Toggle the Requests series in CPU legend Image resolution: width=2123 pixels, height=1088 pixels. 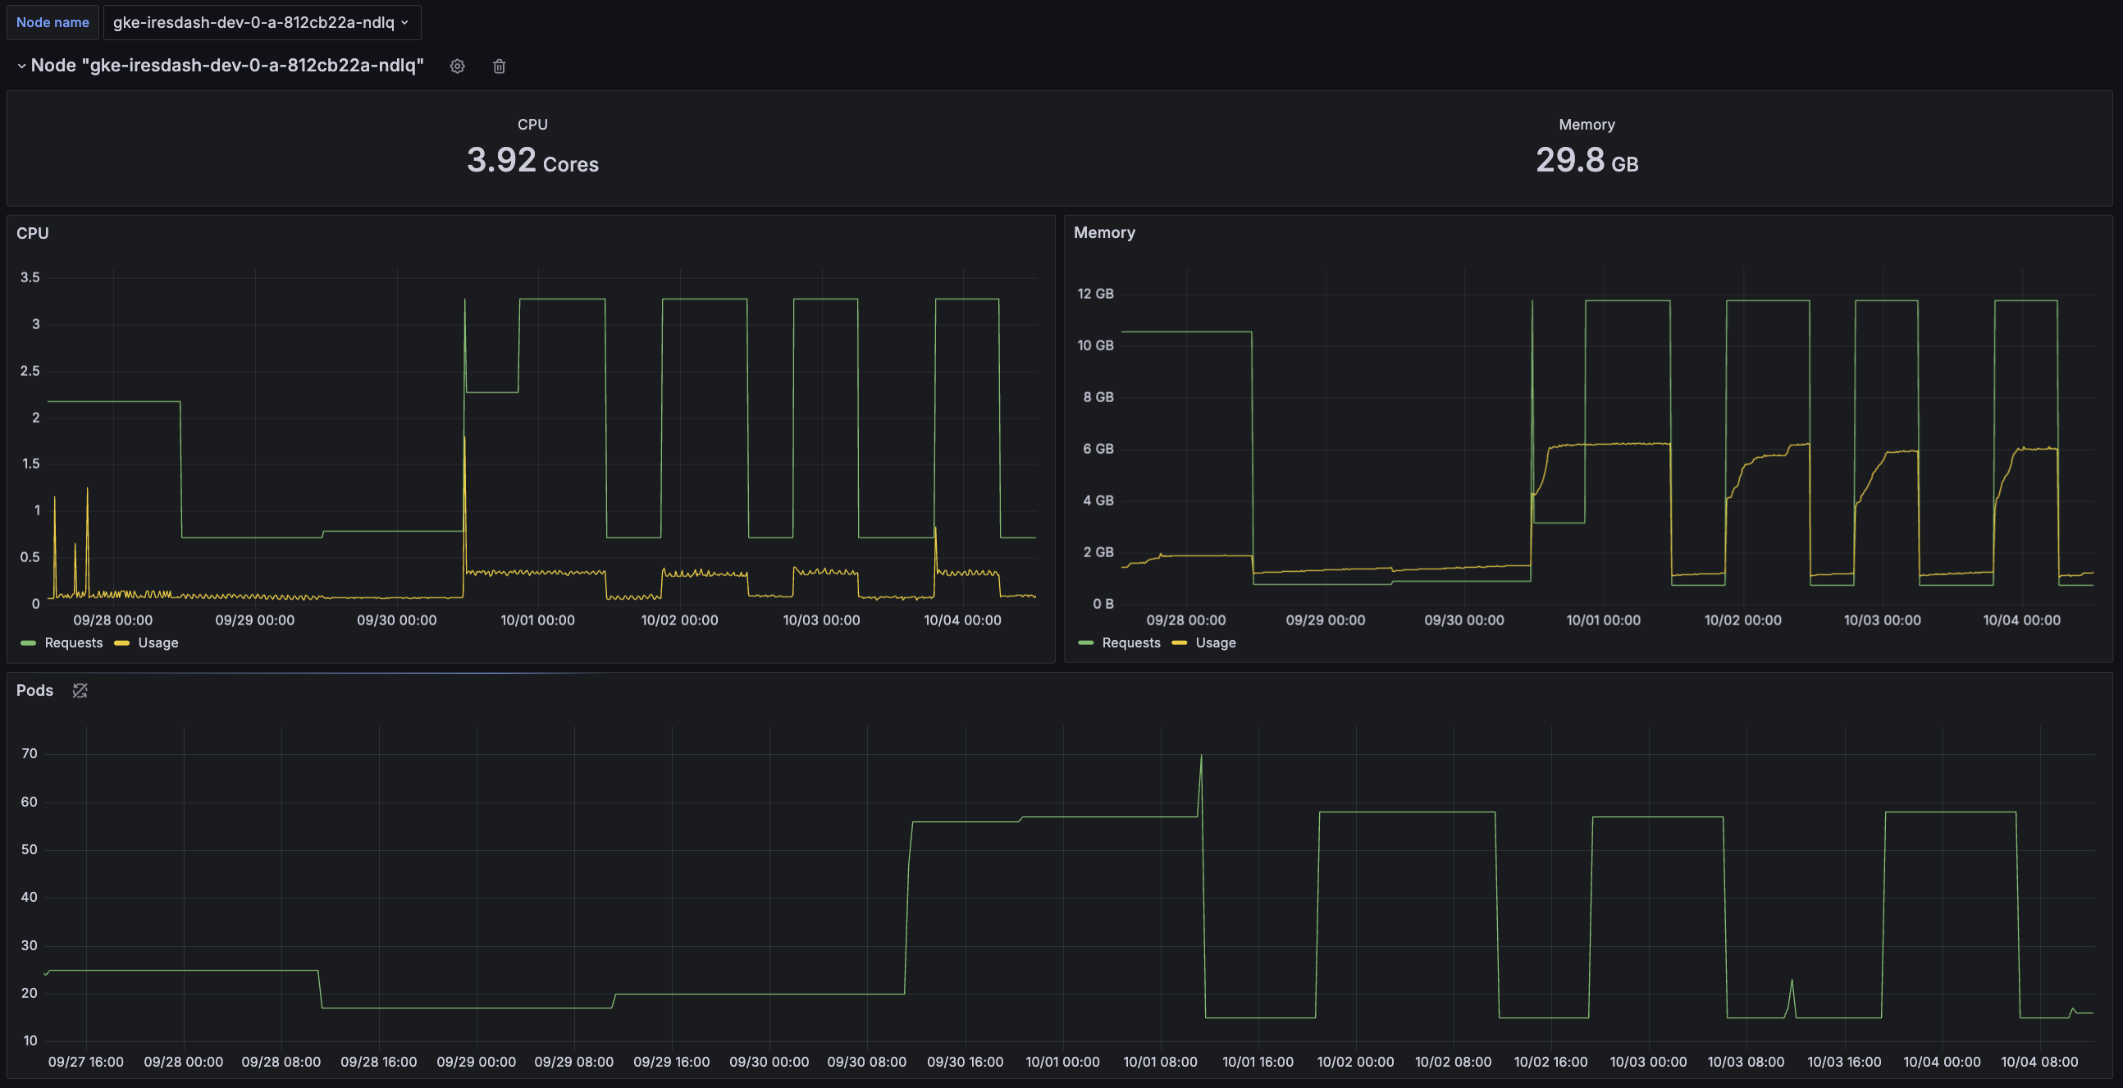coord(73,642)
